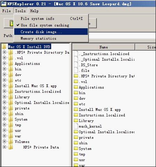Click the .DS_Store file icon
The height and width of the screenshot is (167, 156).
point(76,65)
